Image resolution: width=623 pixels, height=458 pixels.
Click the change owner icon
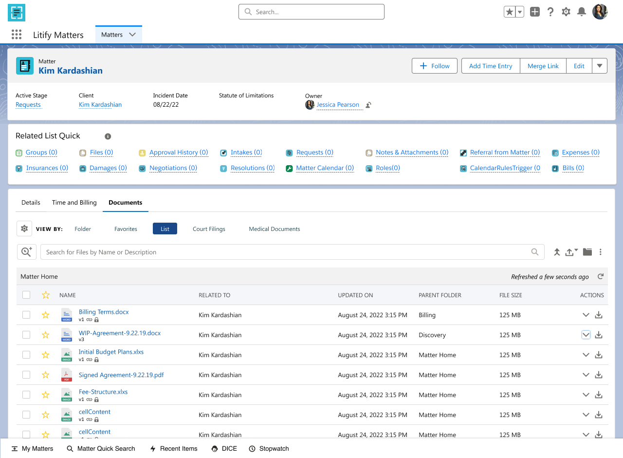click(x=368, y=105)
